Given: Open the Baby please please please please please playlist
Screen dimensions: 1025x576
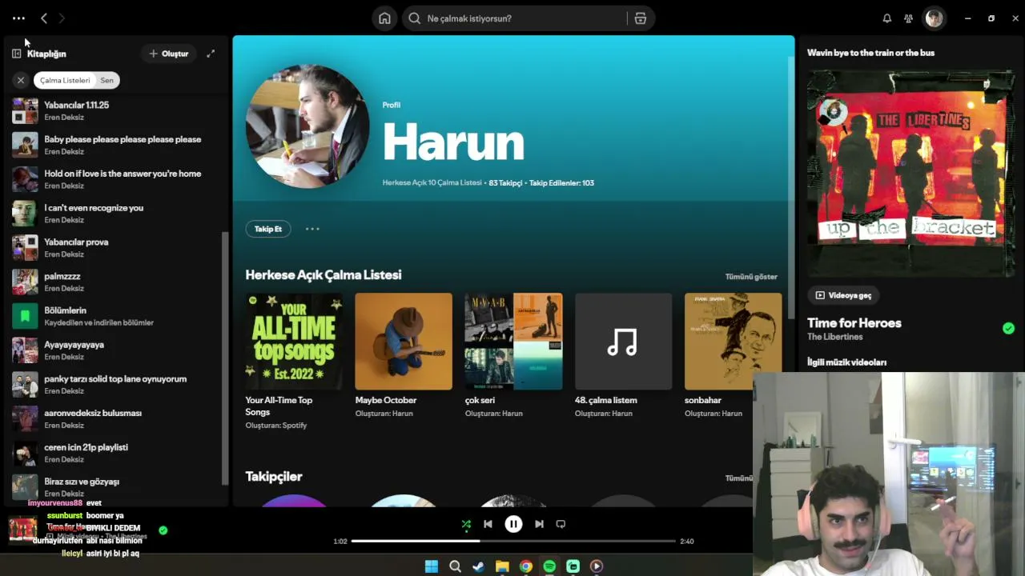Looking at the screenshot, I should (116, 145).
